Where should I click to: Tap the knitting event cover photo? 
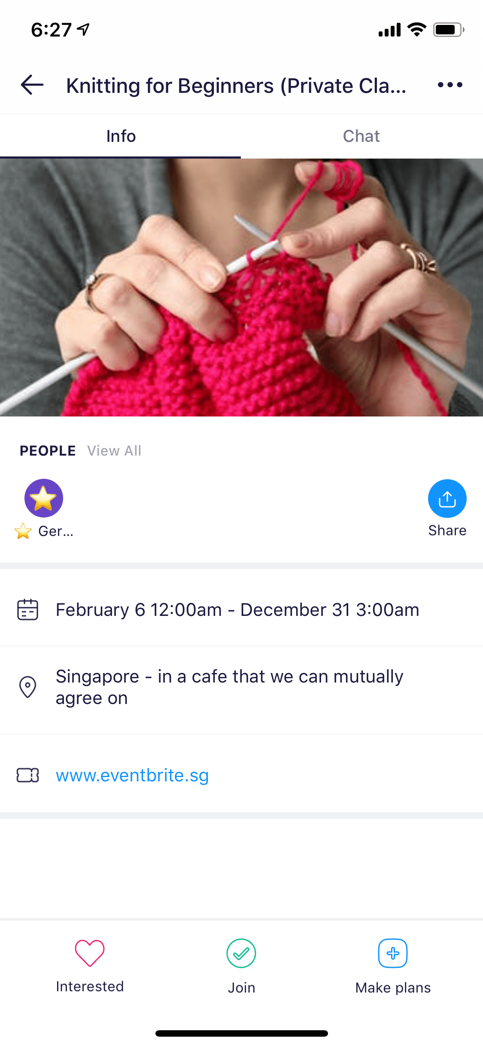point(241,288)
